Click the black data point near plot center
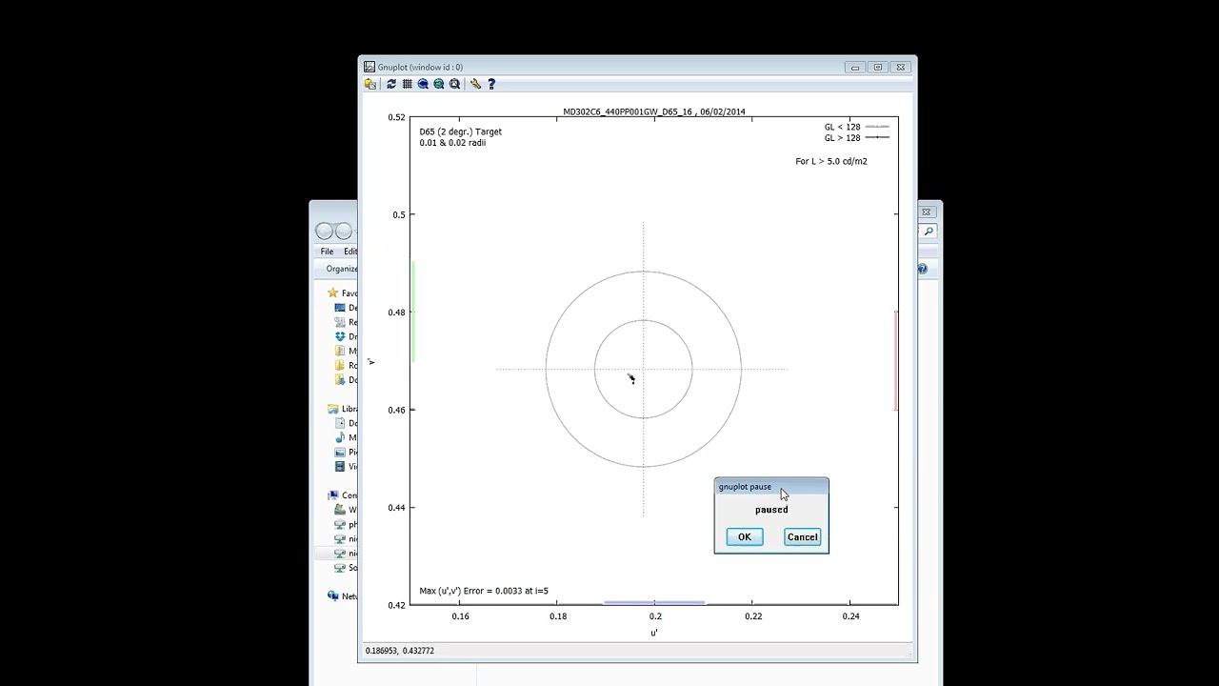The height and width of the screenshot is (686, 1219). click(631, 378)
